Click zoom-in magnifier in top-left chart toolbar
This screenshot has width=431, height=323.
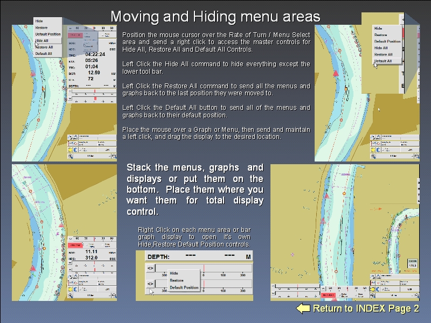[x=71, y=156]
